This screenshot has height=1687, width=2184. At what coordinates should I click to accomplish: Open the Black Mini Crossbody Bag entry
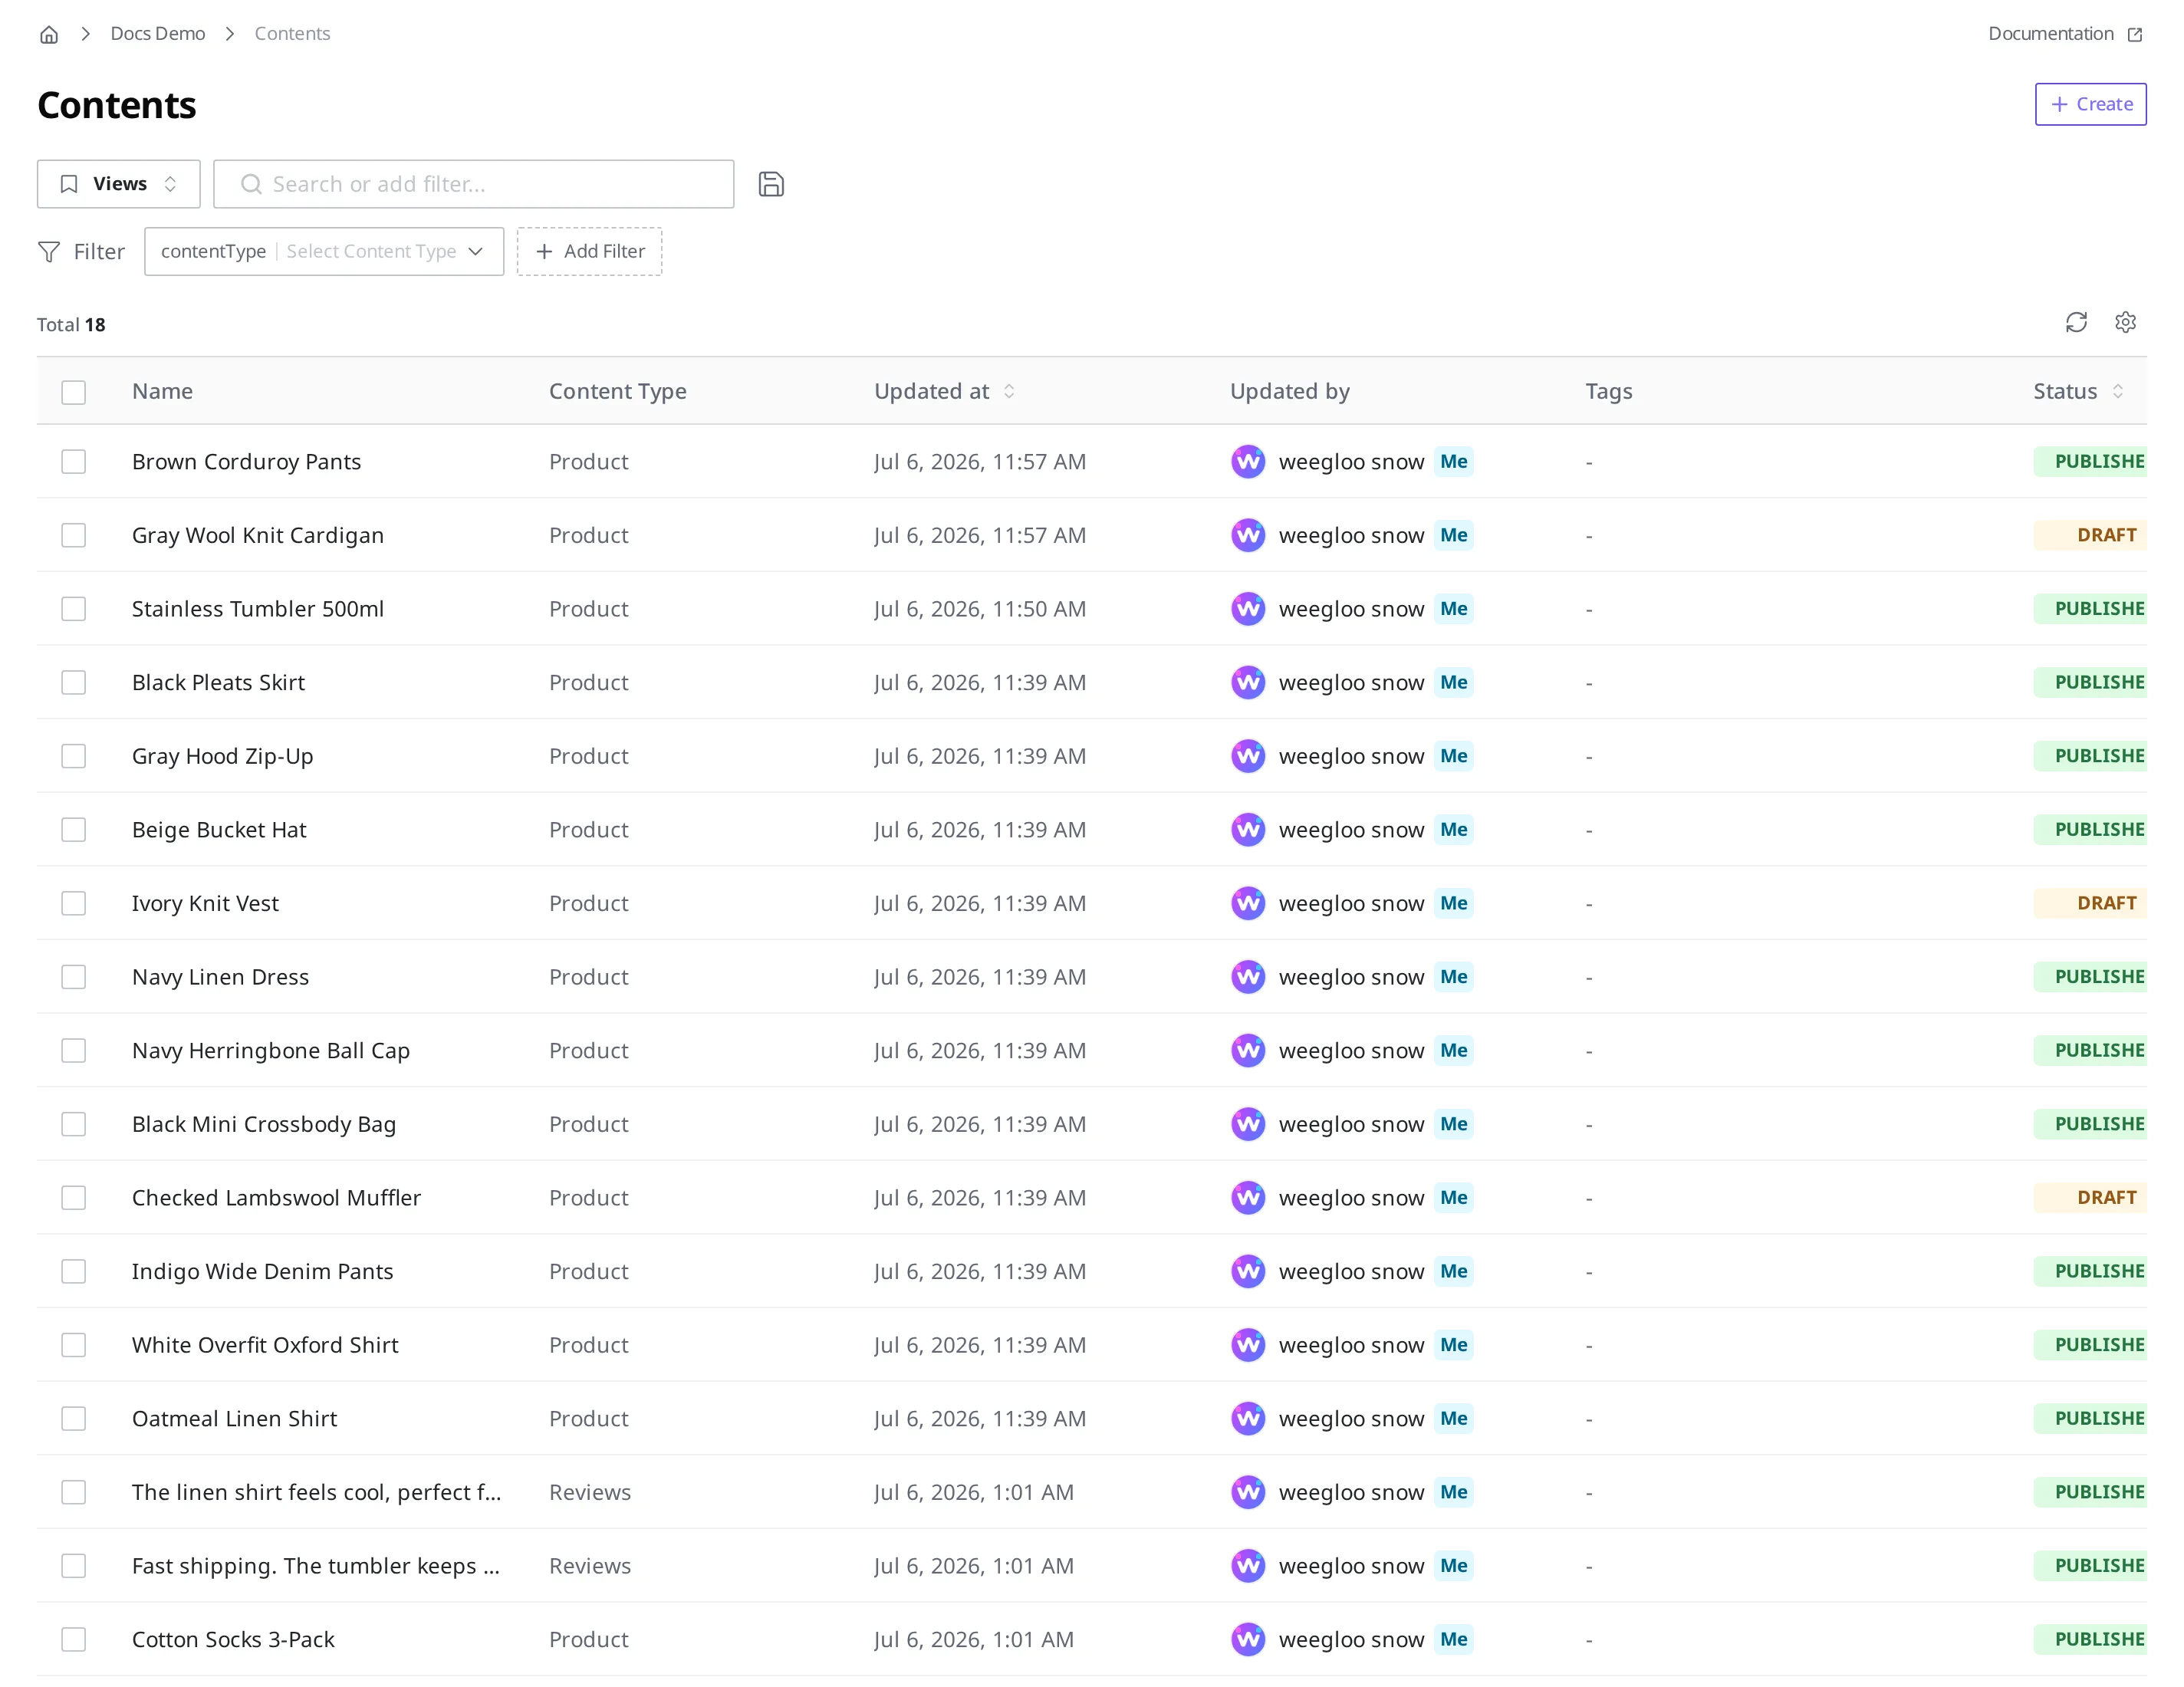[264, 1124]
